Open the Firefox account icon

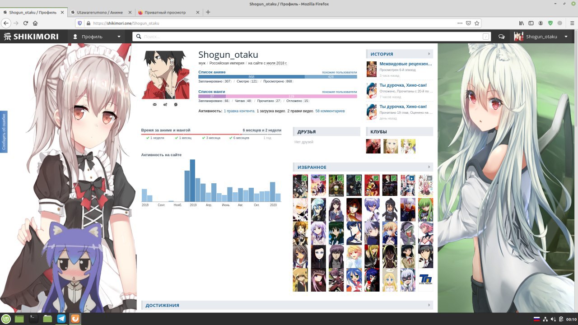click(541, 23)
